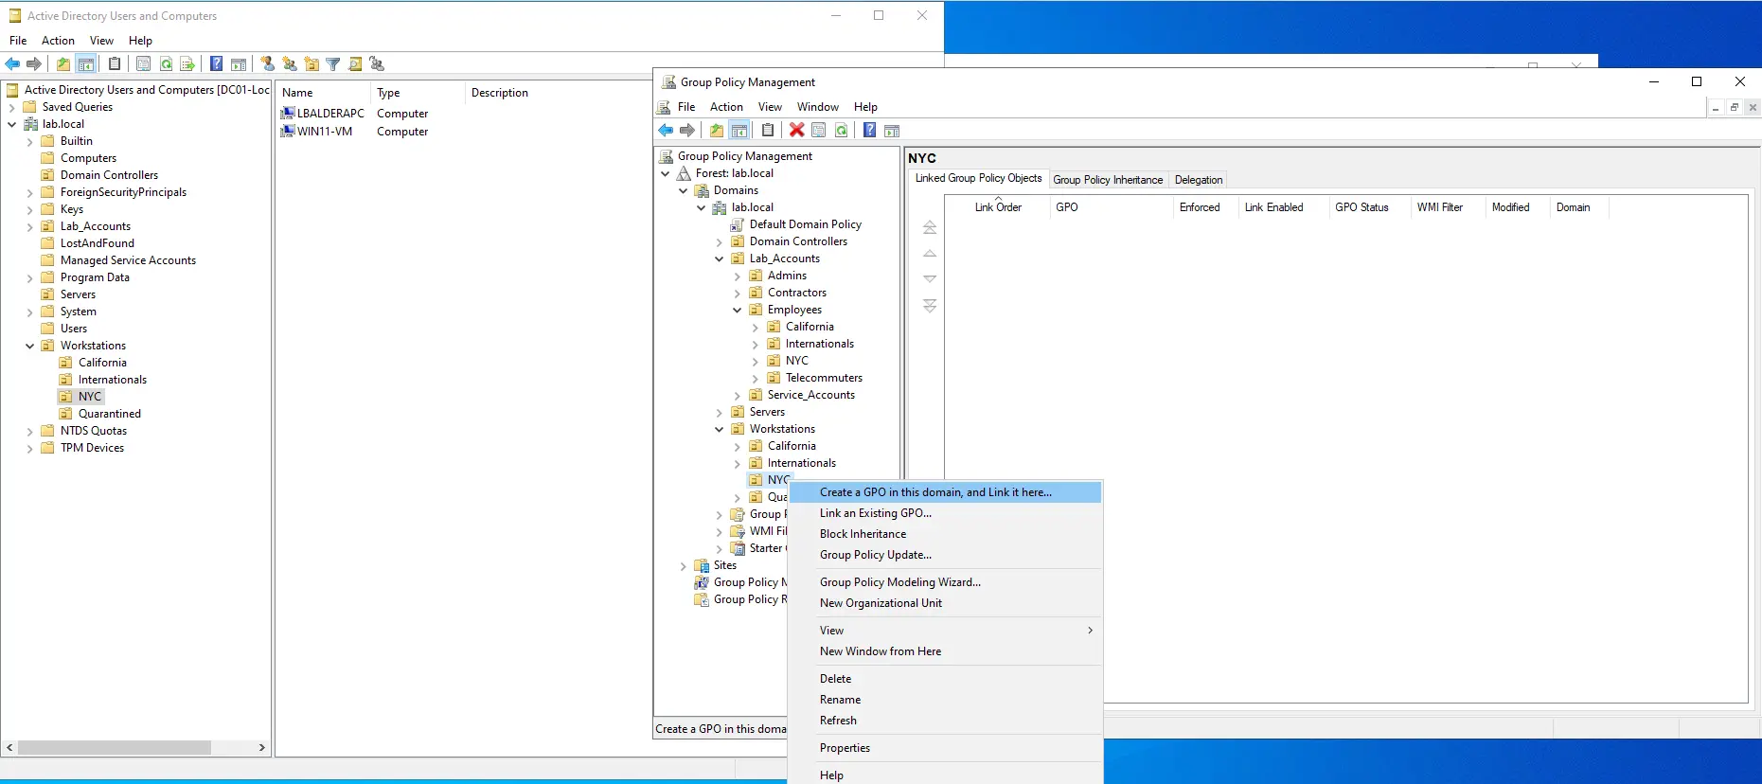Click Properties icon in Active Directory Users toolbar
Image resolution: width=1762 pixels, height=784 pixels.
[143, 64]
